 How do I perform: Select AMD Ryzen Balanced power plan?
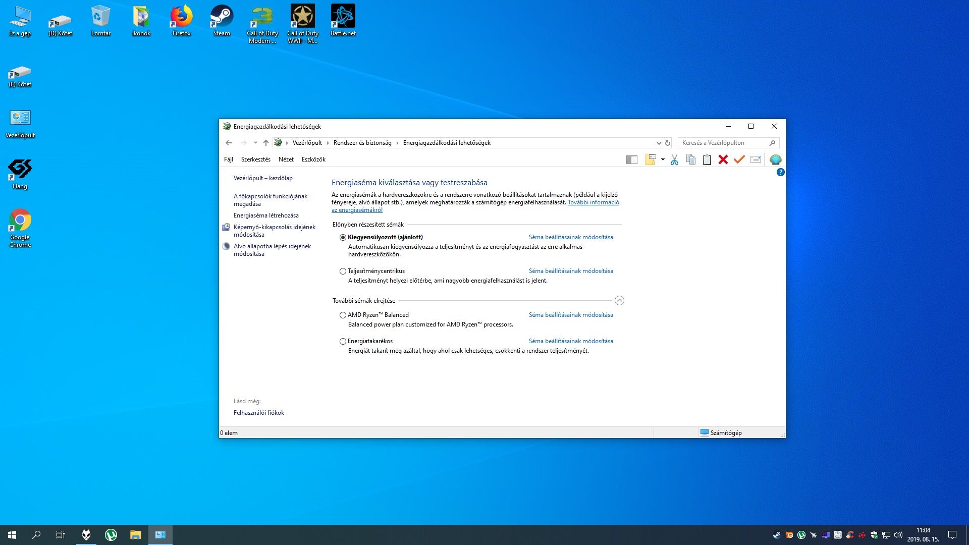(343, 315)
